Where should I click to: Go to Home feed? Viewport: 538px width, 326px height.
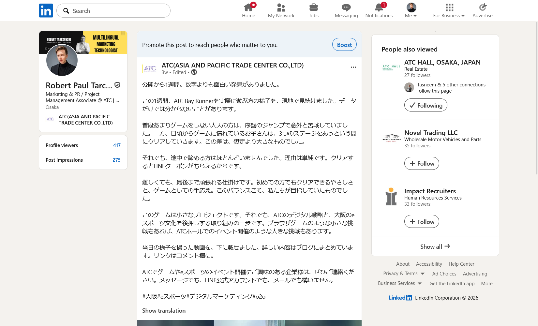click(x=248, y=10)
